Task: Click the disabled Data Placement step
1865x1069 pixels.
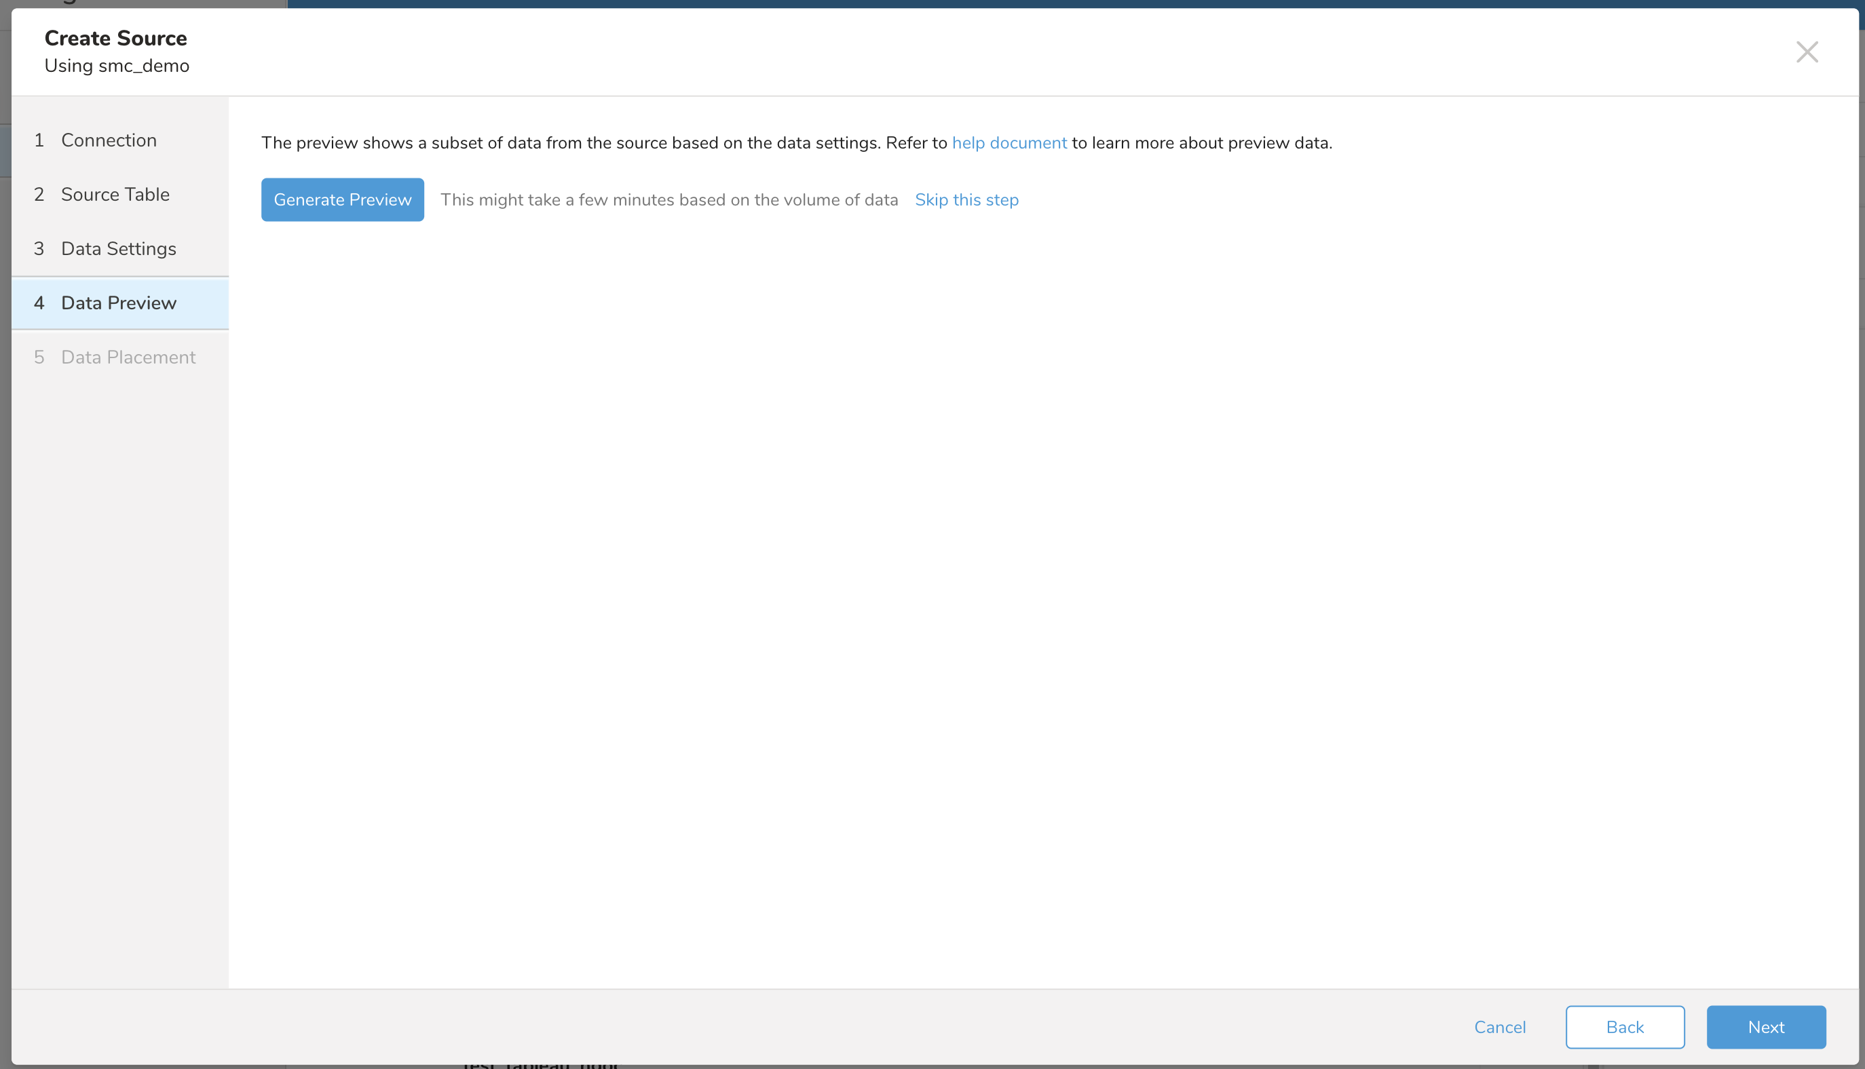Action: (x=128, y=357)
